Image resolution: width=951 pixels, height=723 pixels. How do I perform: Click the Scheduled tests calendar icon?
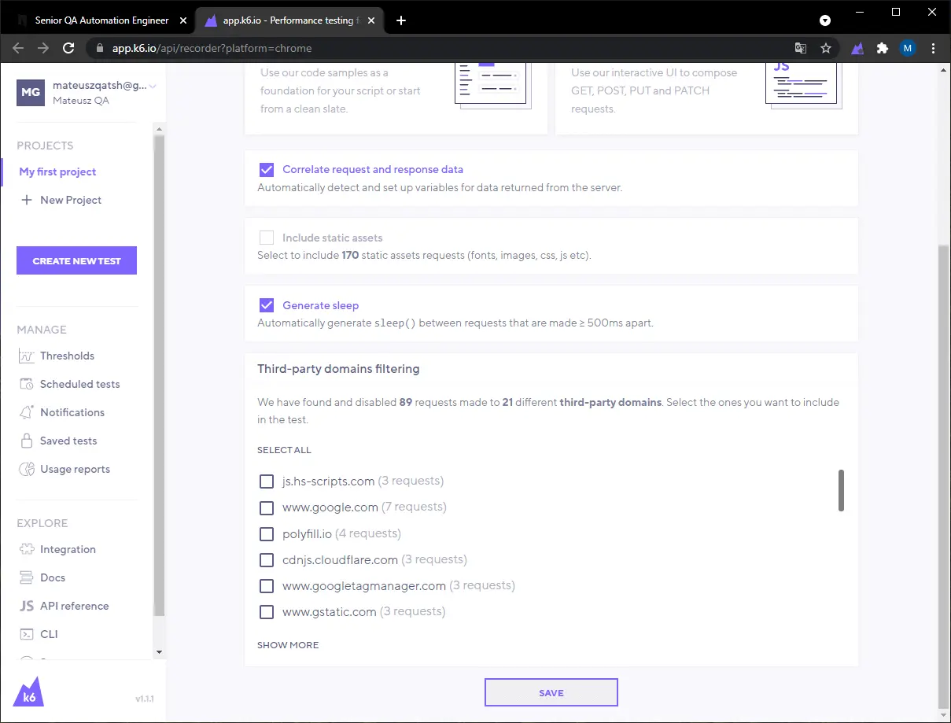click(x=27, y=385)
